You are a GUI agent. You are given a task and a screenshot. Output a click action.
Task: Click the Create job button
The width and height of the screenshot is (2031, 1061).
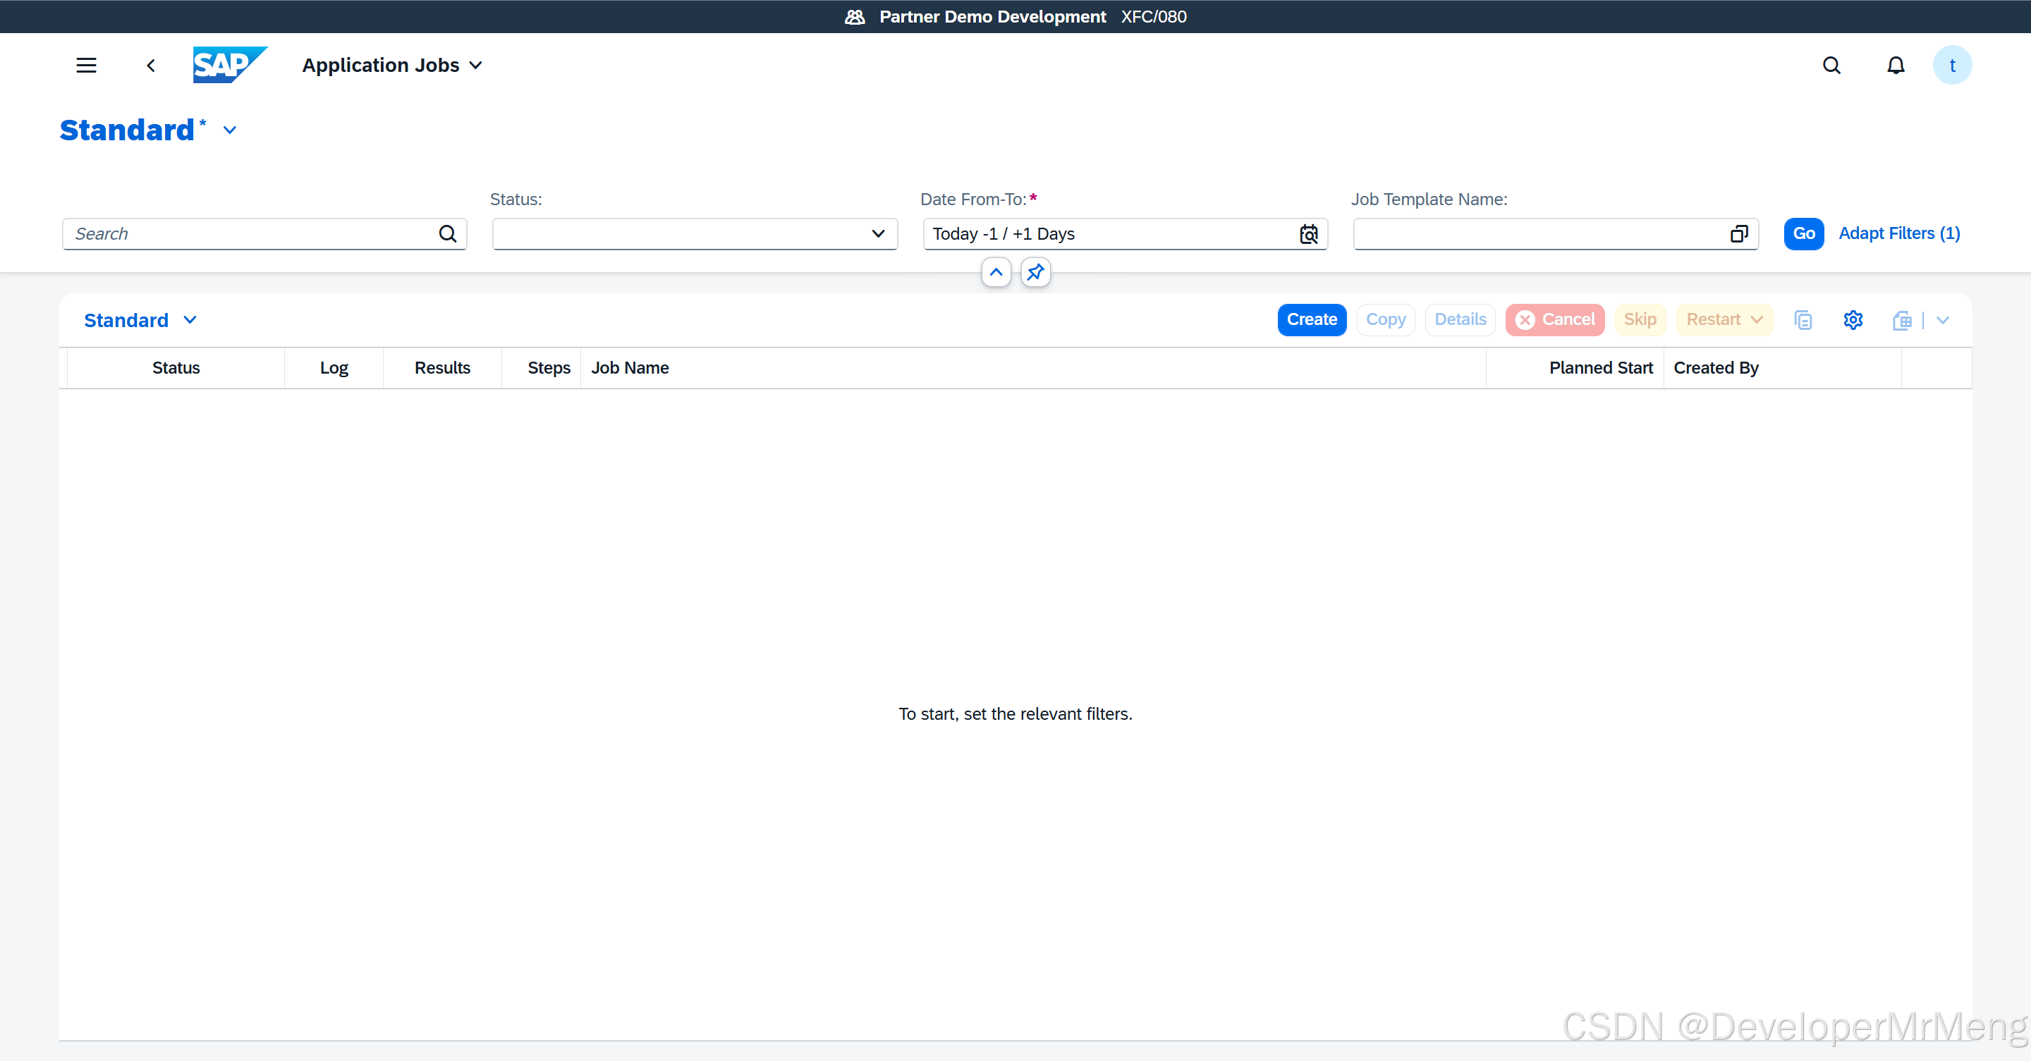(x=1311, y=320)
